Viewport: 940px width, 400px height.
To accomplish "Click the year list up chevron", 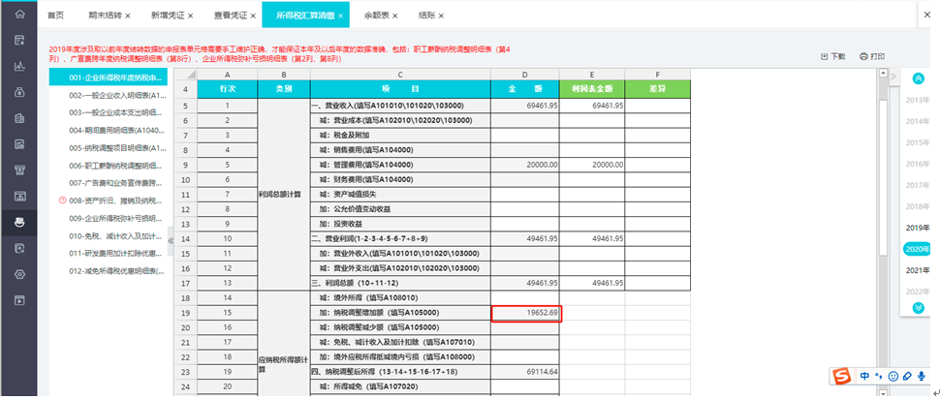I will (918, 78).
